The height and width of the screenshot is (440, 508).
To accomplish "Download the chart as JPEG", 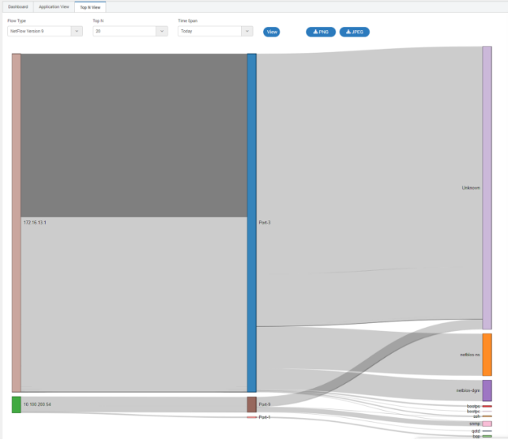I will 354,32.
